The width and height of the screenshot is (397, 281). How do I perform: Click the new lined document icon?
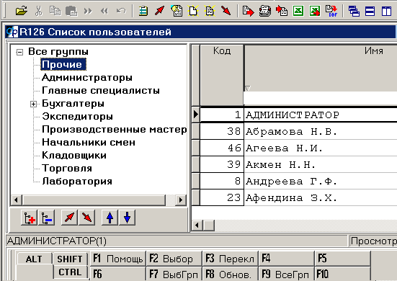(210, 11)
